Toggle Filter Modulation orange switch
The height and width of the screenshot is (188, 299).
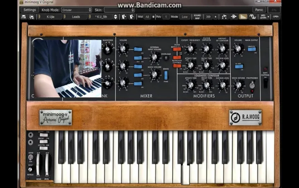click(x=177, y=49)
